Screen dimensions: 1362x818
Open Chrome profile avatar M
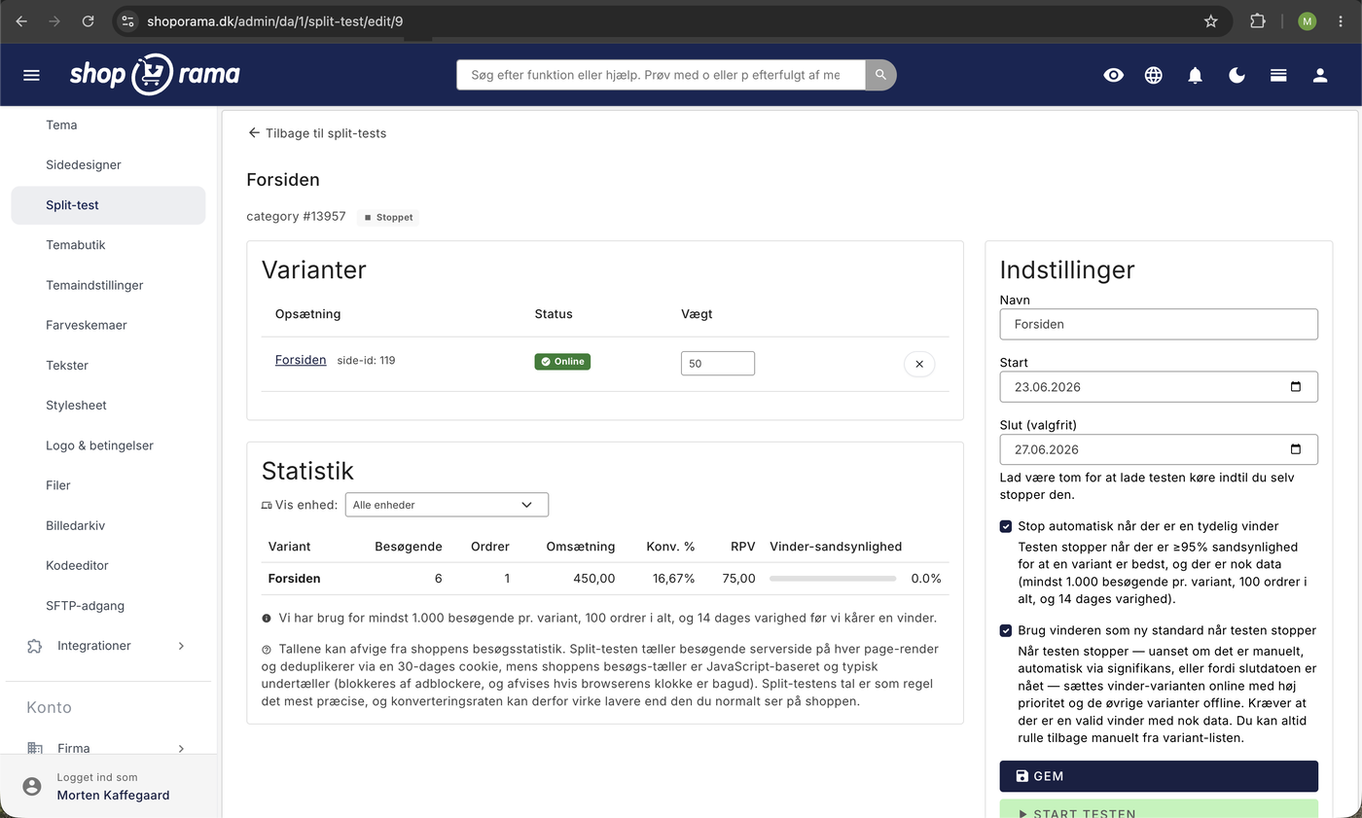(x=1307, y=20)
